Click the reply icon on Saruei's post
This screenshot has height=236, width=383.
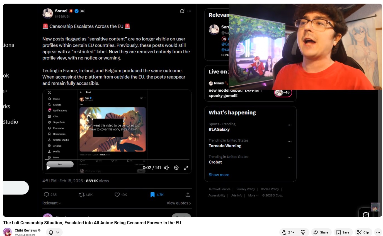pos(47,195)
